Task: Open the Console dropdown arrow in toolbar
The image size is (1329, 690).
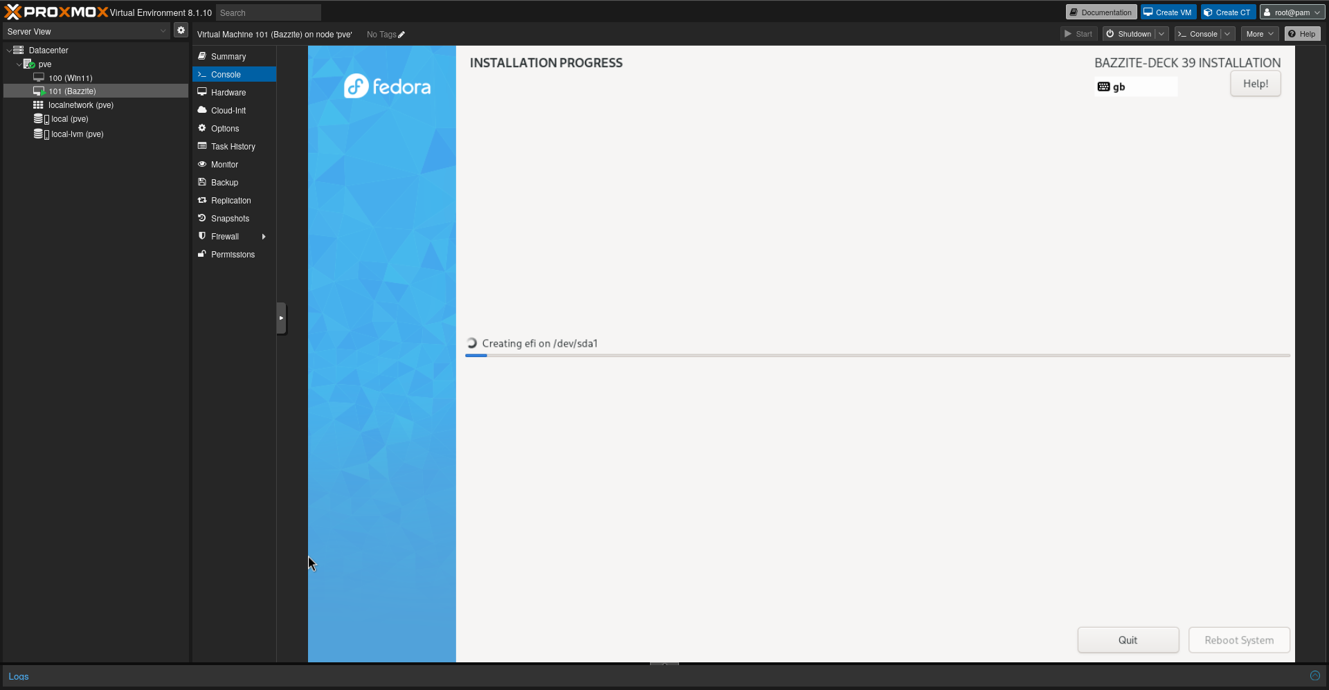Action: point(1228,34)
